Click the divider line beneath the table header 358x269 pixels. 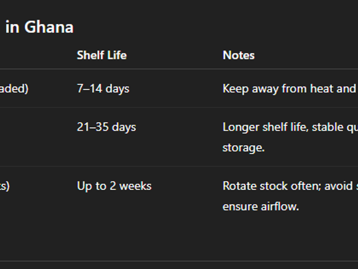point(179,69)
